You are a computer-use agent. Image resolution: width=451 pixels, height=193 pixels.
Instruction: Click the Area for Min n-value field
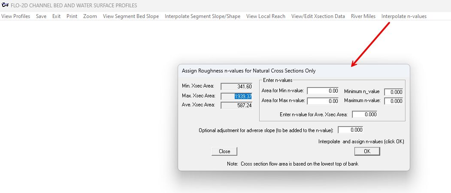pyautogui.click(x=323, y=91)
